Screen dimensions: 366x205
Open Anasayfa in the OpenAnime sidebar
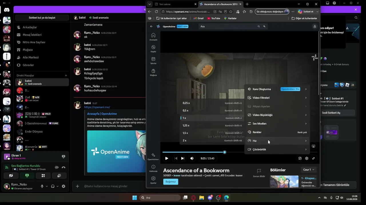click(x=153, y=37)
